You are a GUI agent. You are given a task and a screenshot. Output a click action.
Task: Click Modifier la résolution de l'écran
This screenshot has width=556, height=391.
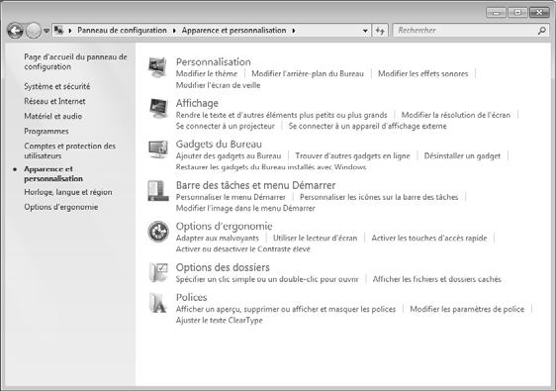456,115
